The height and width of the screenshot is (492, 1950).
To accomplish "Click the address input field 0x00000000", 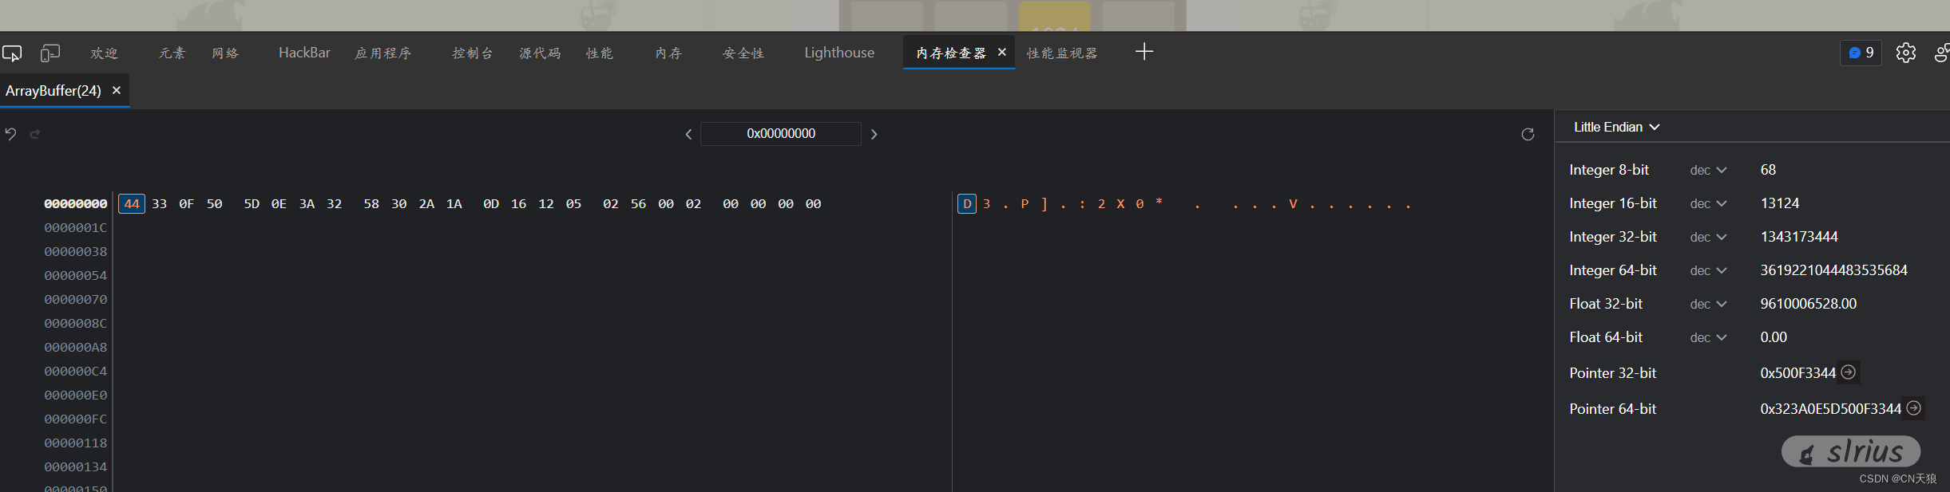I will 780,134.
